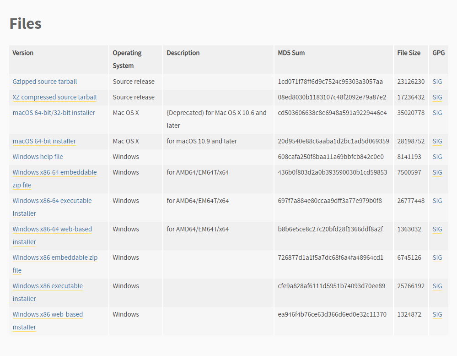
Task: Click SIG for macOS 64-bit installer
Action: pos(437,141)
